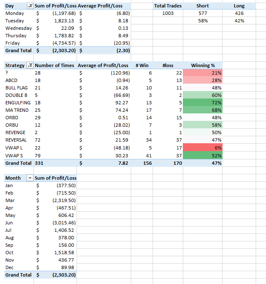Screen dimensions: 266x284
Task: Click the Winning % column header
Action: pyautogui.click(x=203, y=65)
